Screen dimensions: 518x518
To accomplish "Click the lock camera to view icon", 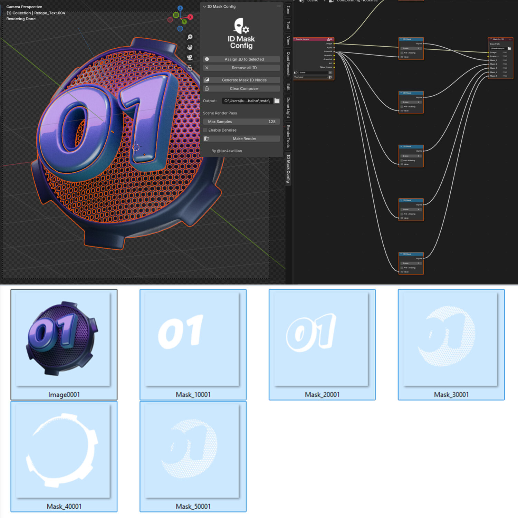I will click(x=190, y=68).
